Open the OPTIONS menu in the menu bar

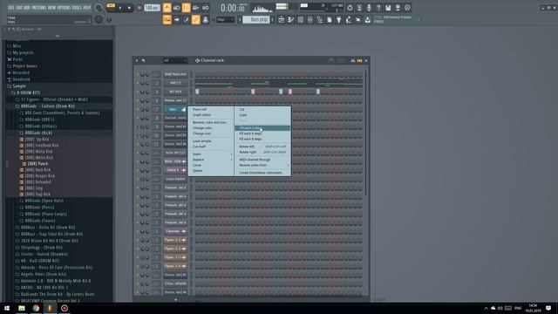tap(64, 8)
